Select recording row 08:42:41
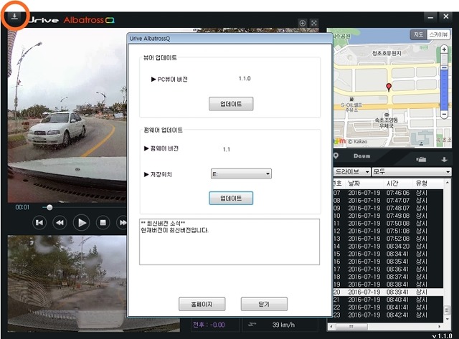This screenshot has height=339, width=459. point(388,315)
